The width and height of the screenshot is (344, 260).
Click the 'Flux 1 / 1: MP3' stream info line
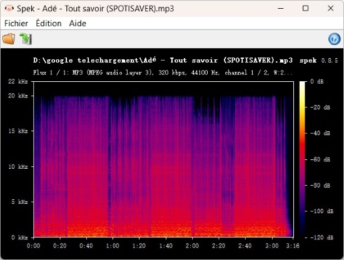click(x=163, y=72)
